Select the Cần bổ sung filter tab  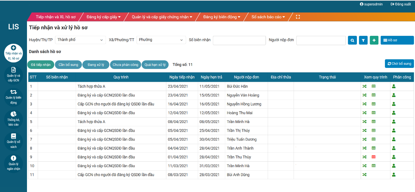click(x=68, y=64)
